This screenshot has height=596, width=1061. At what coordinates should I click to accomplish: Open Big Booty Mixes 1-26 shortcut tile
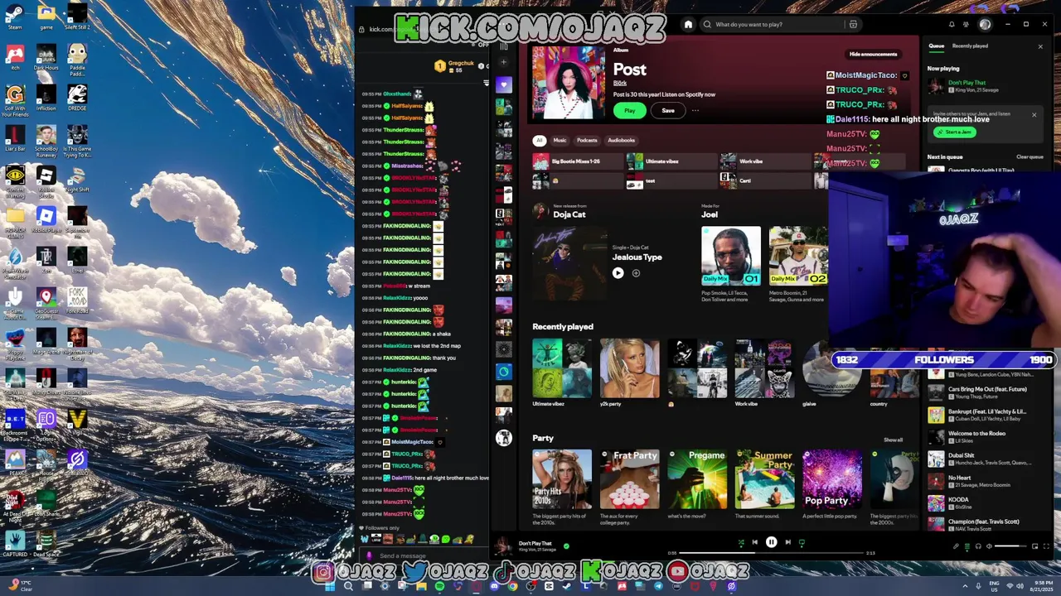577,161
